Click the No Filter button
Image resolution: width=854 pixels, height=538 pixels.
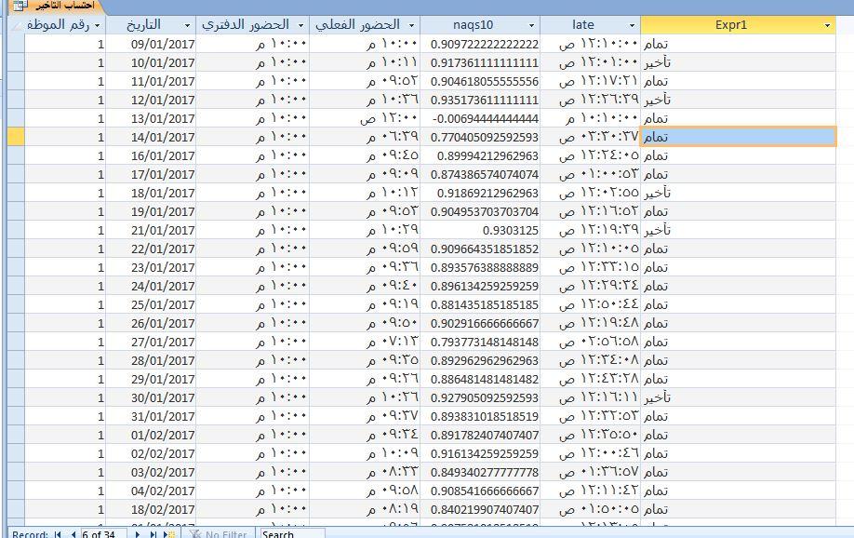(220, 534)
